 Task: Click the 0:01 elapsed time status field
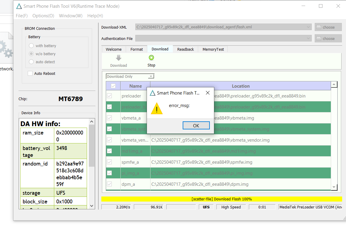click(262, 207)
